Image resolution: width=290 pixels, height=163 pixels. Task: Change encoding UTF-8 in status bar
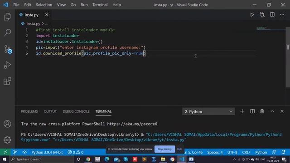click(232, 152)
